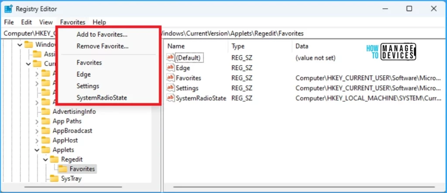This screenshot has height=193, width=447.
Task: Select AppBroadcast key in tree
Action: [72, 130]
